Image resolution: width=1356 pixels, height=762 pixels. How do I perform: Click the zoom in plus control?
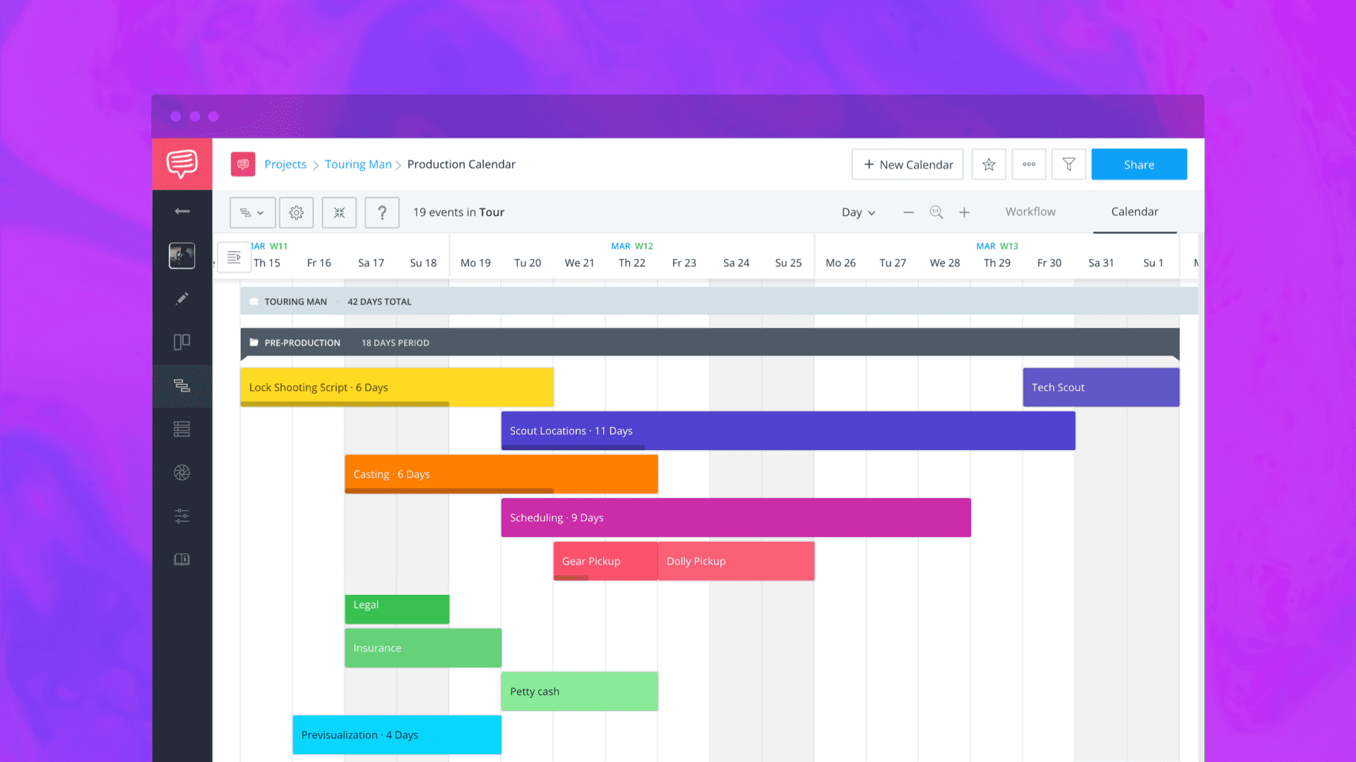(x=964, y=212)
